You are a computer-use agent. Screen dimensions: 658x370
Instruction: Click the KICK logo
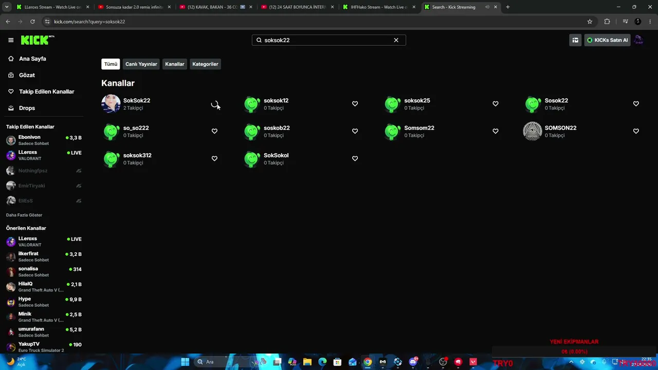(x=38, y=40)
